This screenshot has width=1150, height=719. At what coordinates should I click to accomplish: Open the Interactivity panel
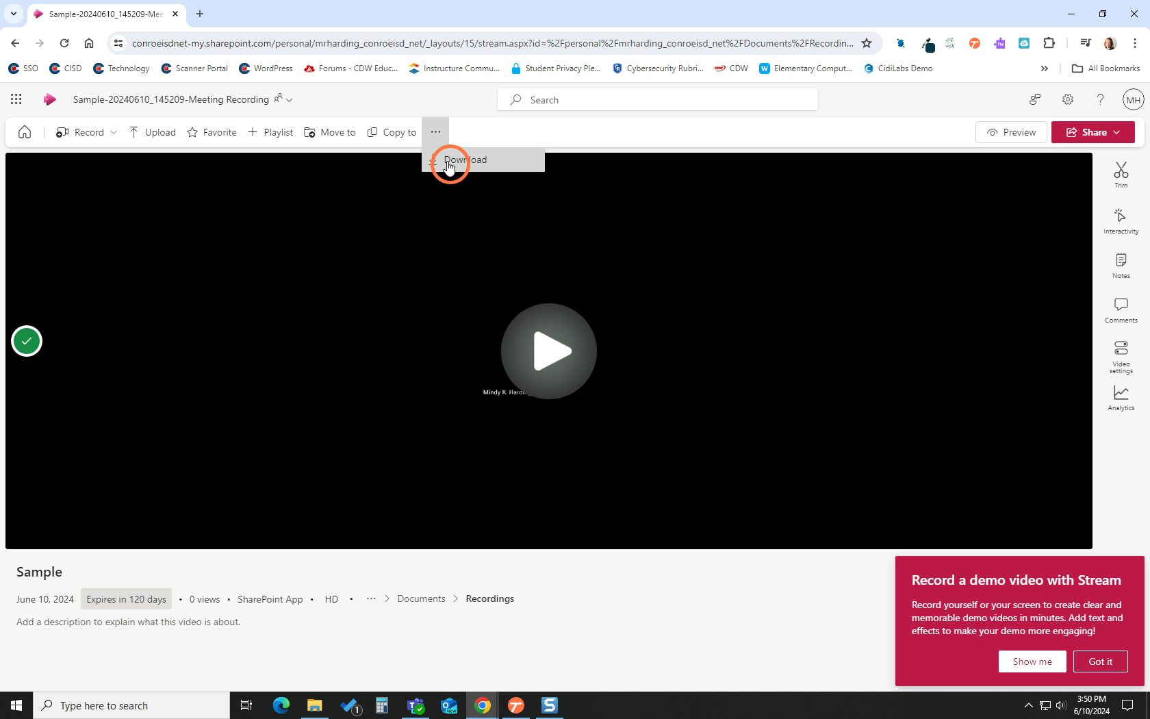(x=1121, y=221)
